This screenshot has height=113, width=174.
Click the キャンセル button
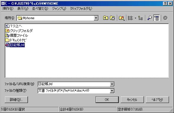132,100
